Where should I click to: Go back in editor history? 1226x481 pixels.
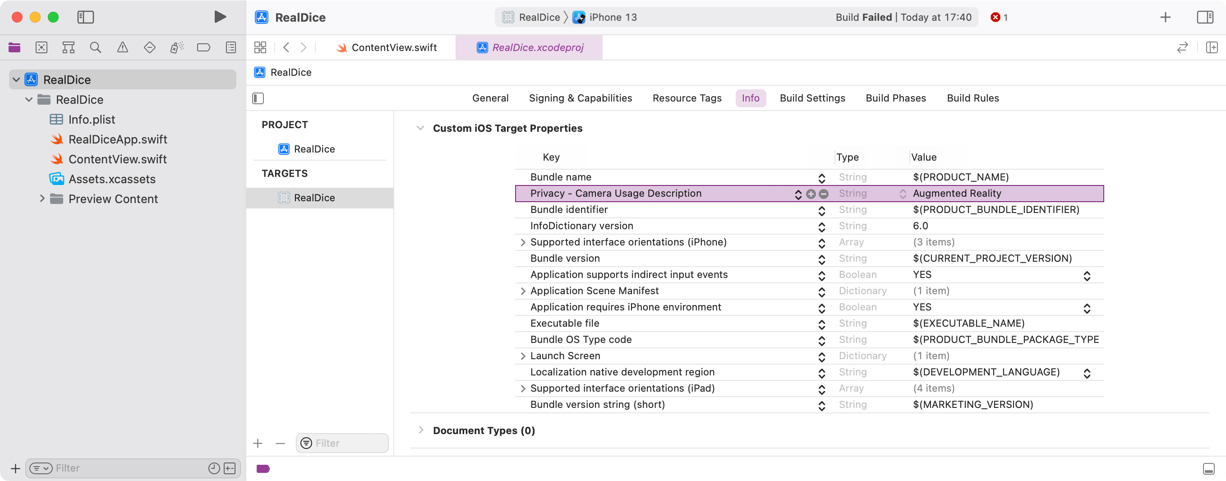pyautogui.click(x=286, y=48)
